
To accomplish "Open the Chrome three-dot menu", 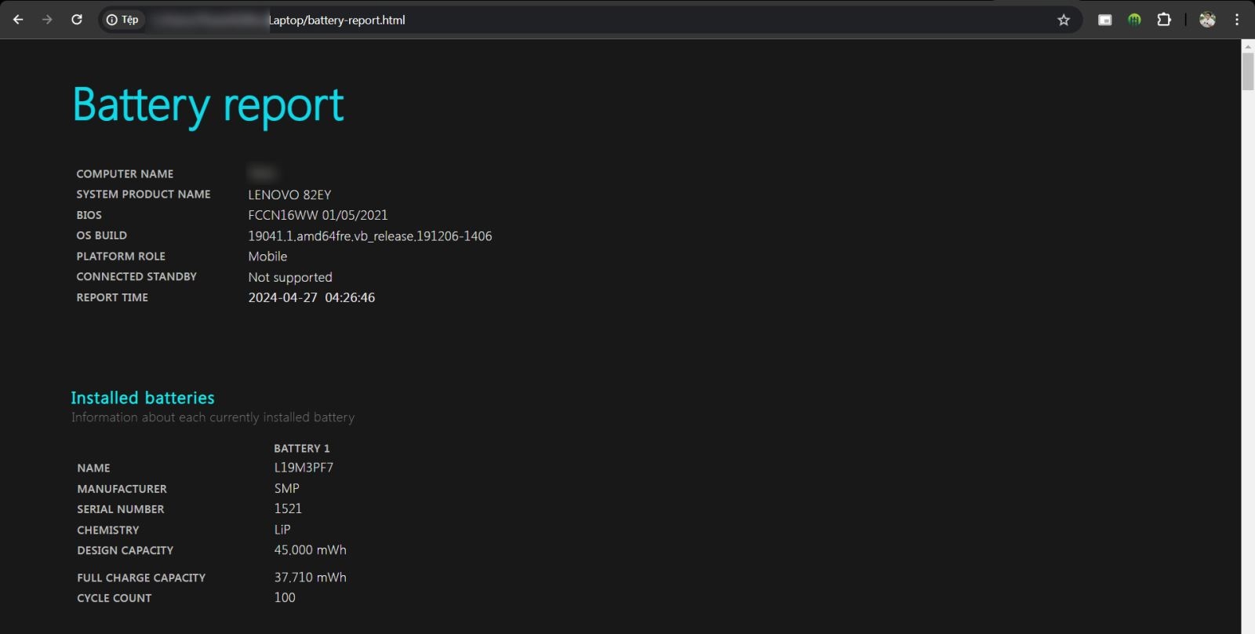I will (x=1237, y=20).
